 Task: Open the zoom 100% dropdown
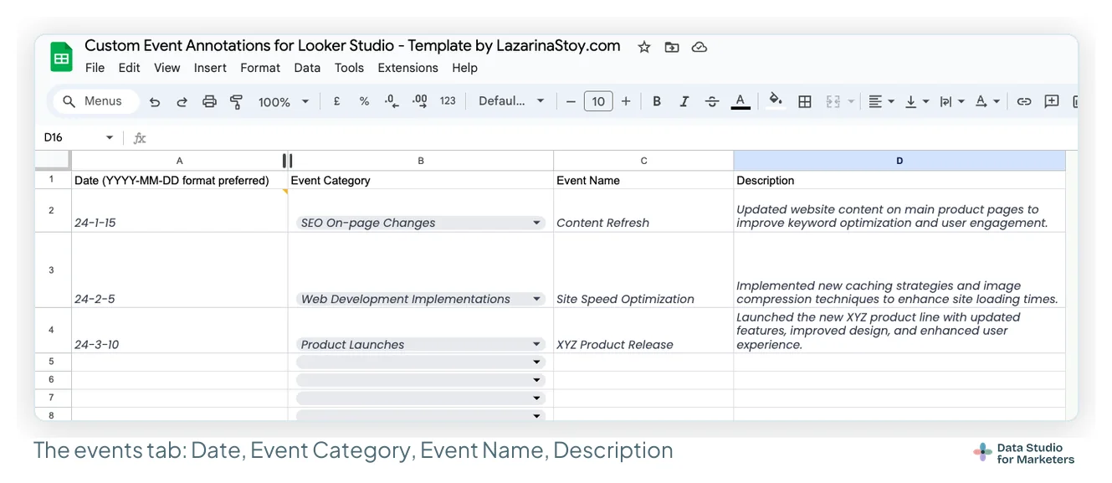(x=284, y=101)
